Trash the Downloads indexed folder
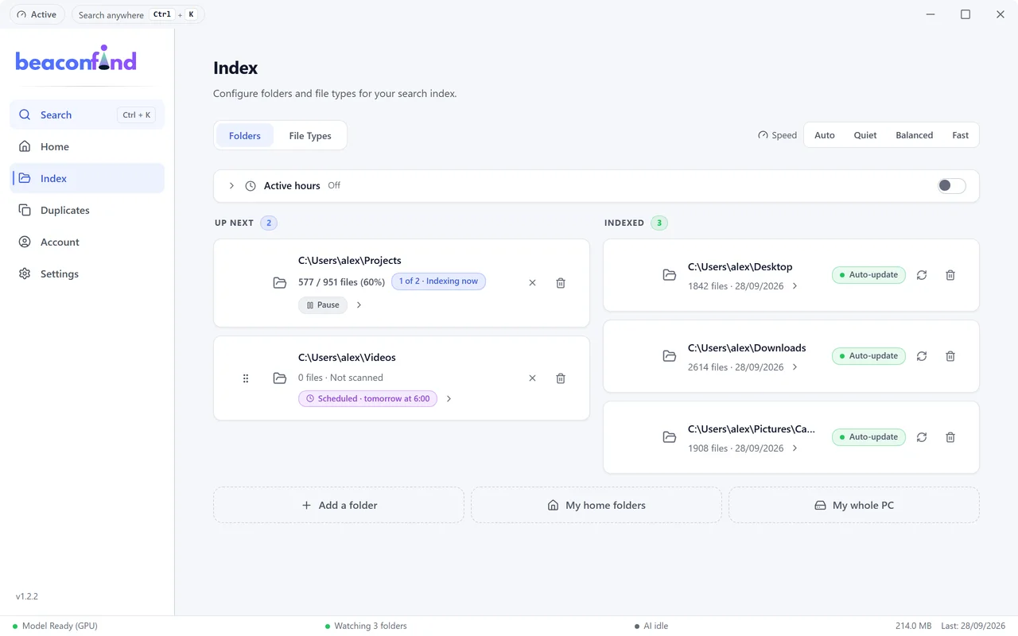Image resolution: width=1018 pixels, height=636 pixels. click(950, 356)
